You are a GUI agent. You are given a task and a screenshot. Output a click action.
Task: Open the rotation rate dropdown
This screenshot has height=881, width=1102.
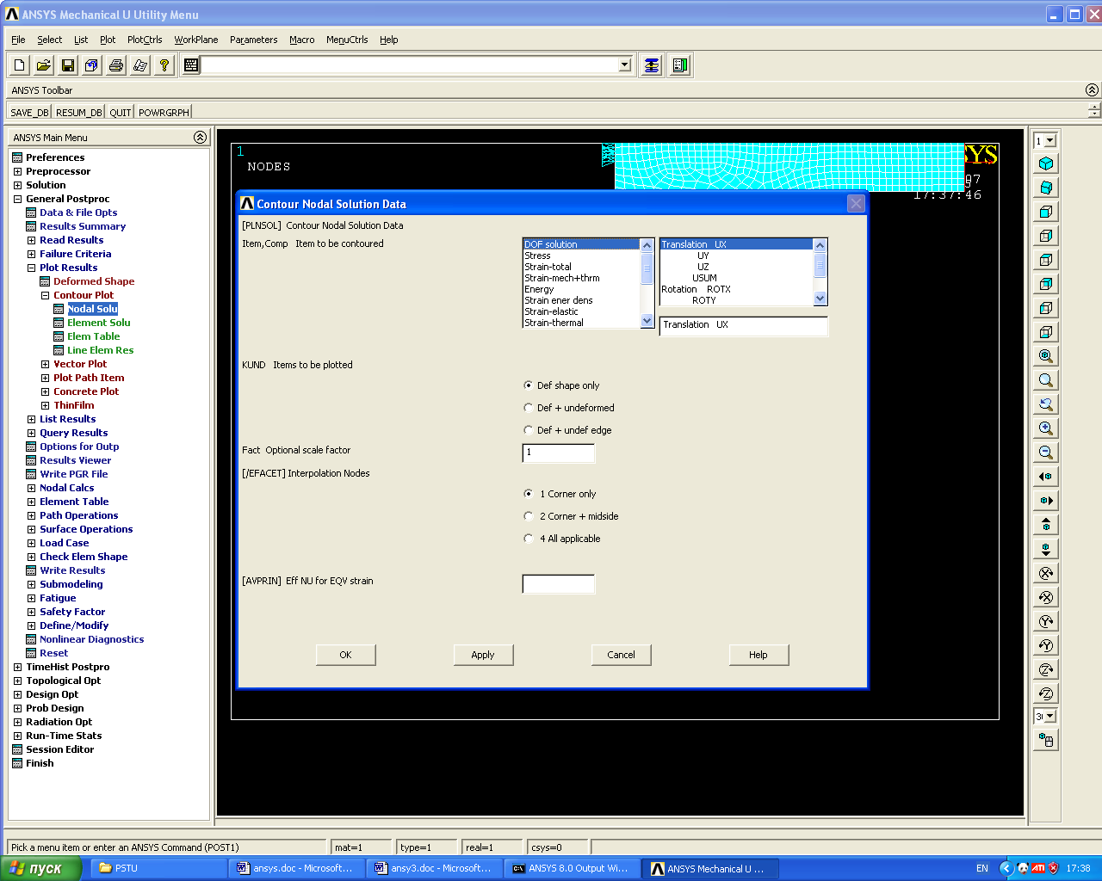[1050, 716]
